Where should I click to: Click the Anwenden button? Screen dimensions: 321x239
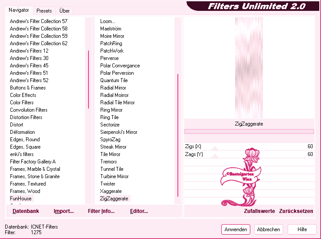[x=236, y=229]
